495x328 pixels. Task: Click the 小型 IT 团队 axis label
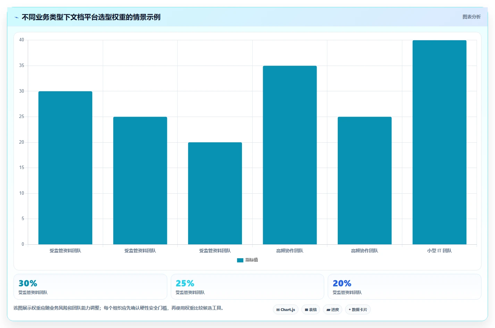[x=439, y=251]
